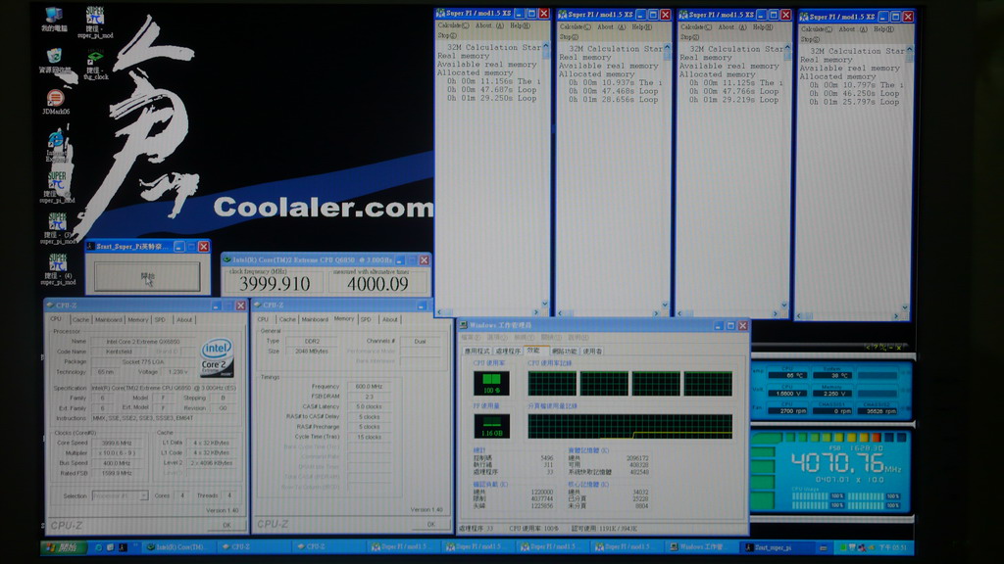Click the 600.0 MHz memory frequency value
Viewport: 1004px width, 564px height.
point(369,386)
